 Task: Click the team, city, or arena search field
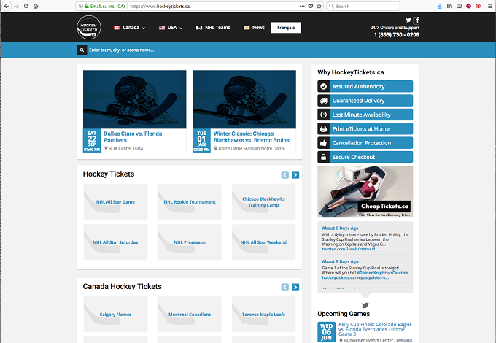253,50
